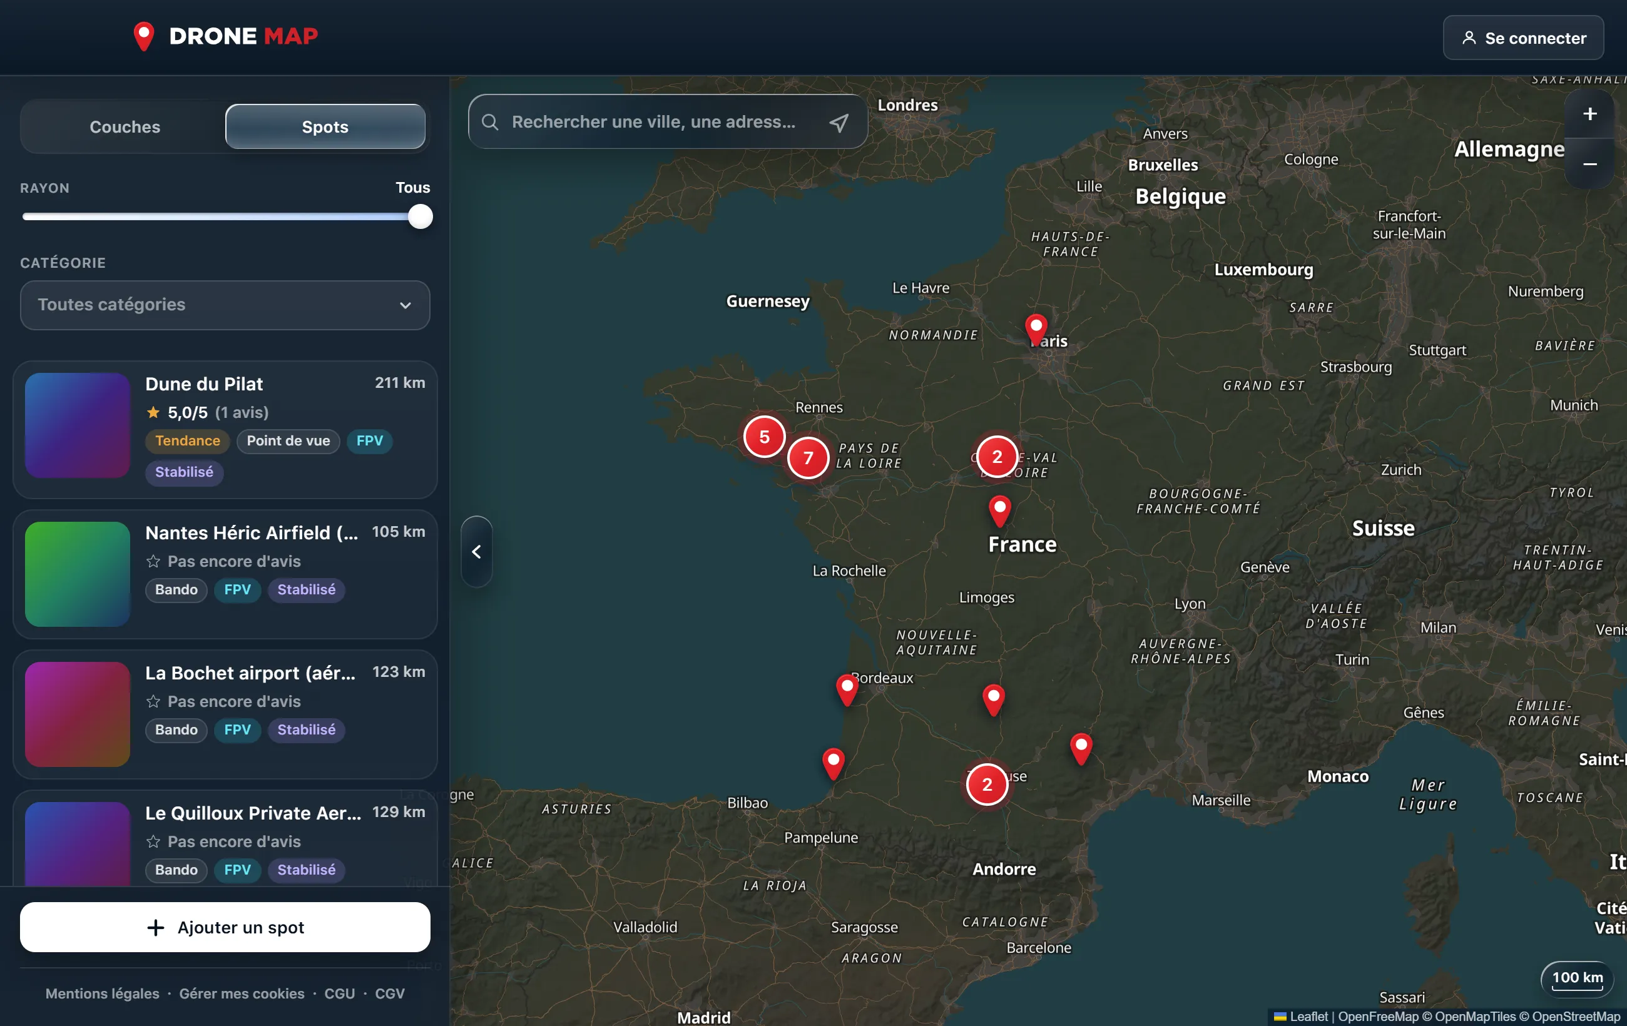Click Pas encore d'avis on La Bochet card

[x=234, y=702]
